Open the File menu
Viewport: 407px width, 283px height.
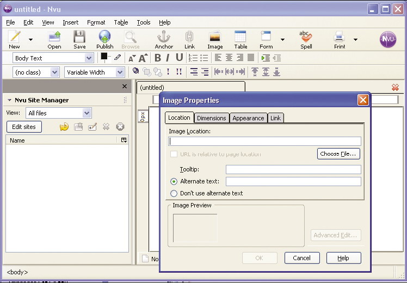[10, 22]
